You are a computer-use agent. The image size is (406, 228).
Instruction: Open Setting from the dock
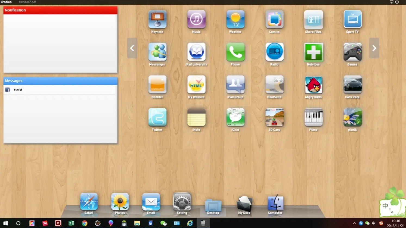click(182, 202)
